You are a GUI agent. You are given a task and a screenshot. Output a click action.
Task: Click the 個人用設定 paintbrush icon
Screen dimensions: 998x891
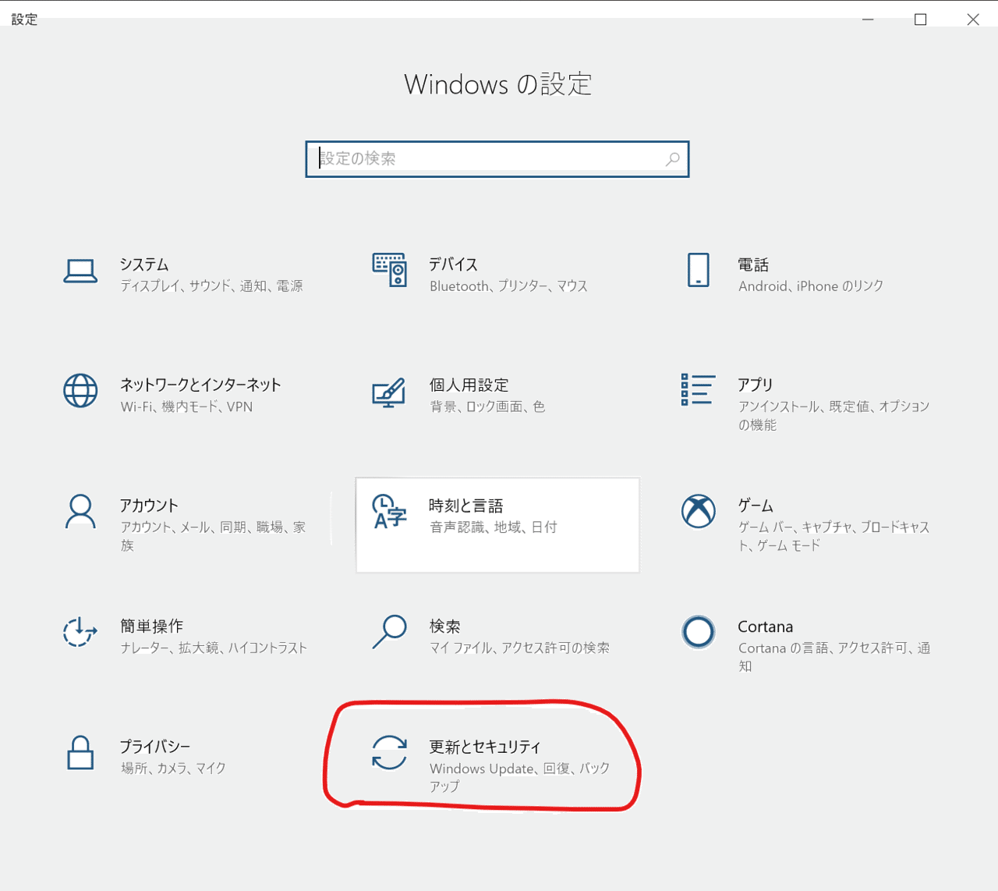[389, 392]
